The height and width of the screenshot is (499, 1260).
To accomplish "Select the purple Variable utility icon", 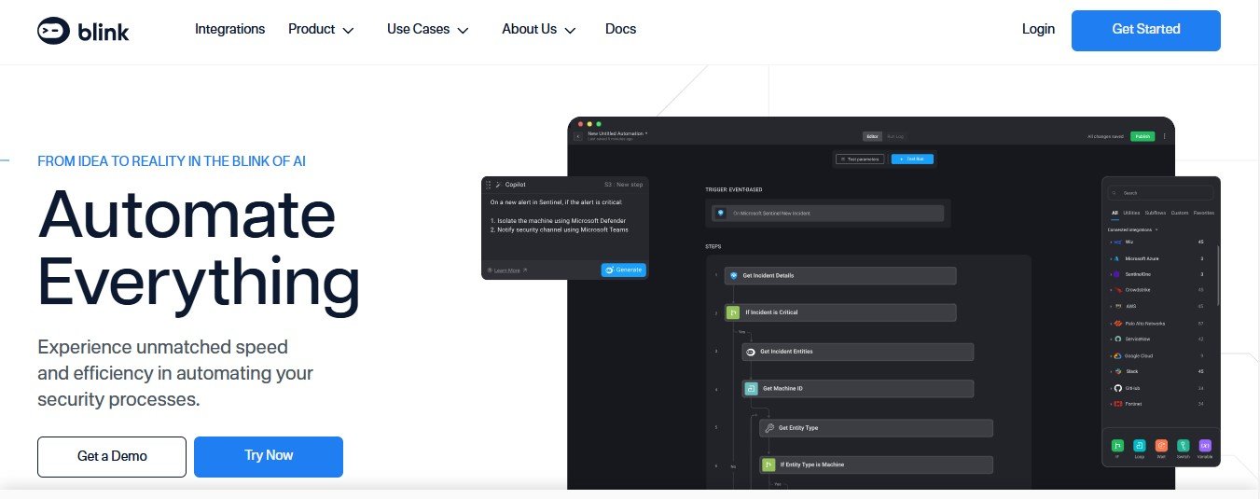I will coord(1204,446).
